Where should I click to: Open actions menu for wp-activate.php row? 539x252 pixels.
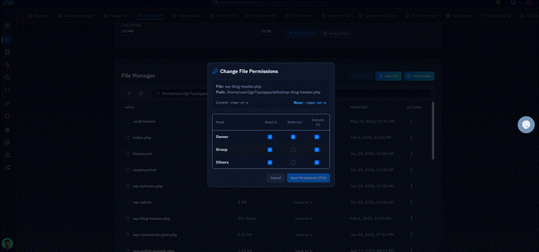(x=411, y=186)
